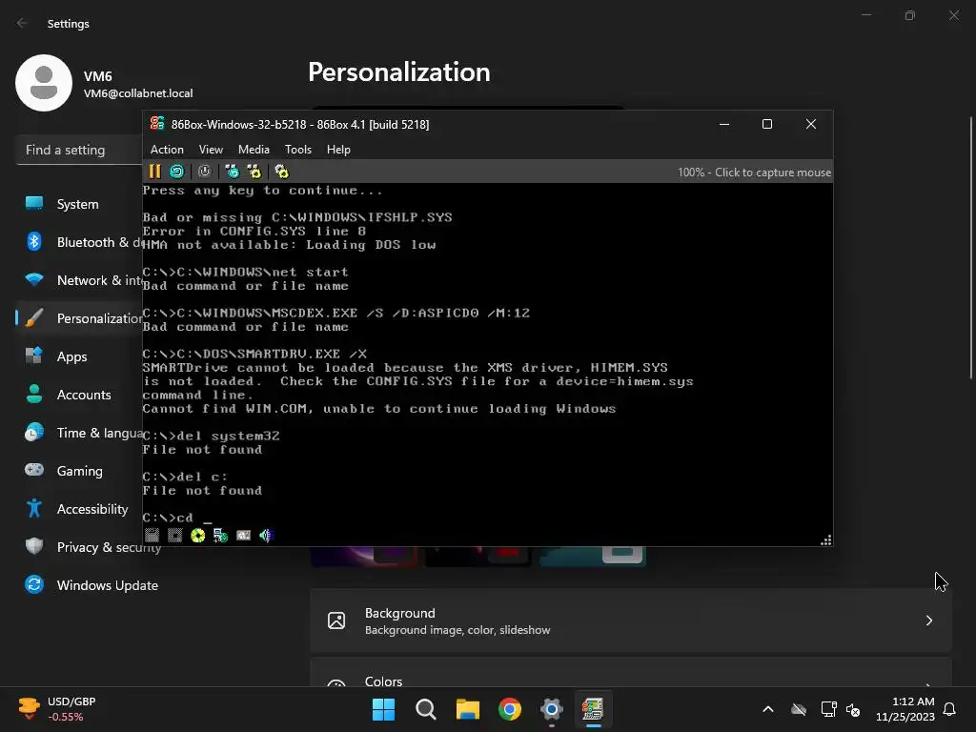Open the Action menu in 86Box
The image size is (976, 732).
pyautogui.click(x=167, y=150)
